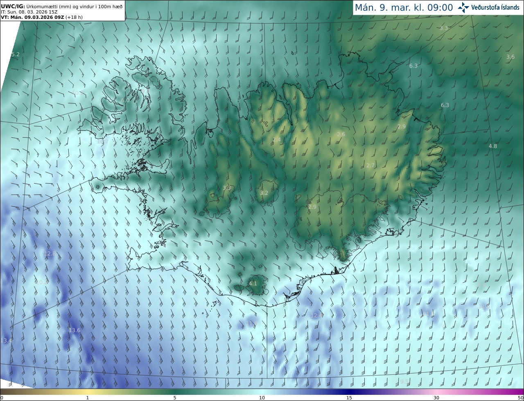This screenshot has height=401, width=524.
Task: Click the dark navy color at scale mark 15
Action: (x=349, y=392)
